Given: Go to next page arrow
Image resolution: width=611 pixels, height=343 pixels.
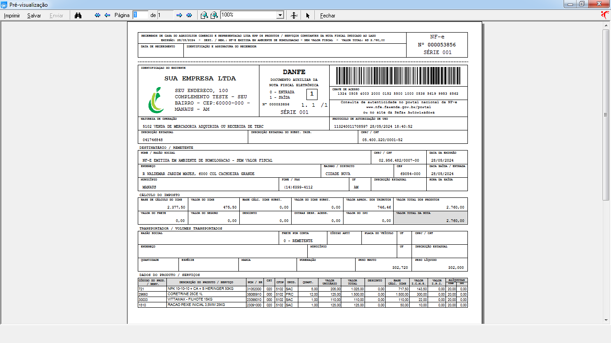Looking at the screenshot, I should [x=179, y=15].
